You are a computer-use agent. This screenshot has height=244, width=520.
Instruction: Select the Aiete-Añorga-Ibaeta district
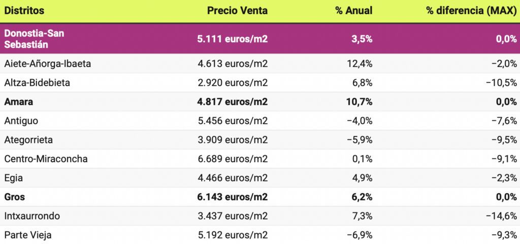[x=48, y=64]
